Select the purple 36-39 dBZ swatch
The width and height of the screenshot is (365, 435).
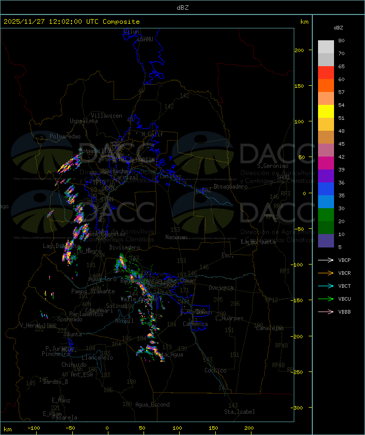326,176
